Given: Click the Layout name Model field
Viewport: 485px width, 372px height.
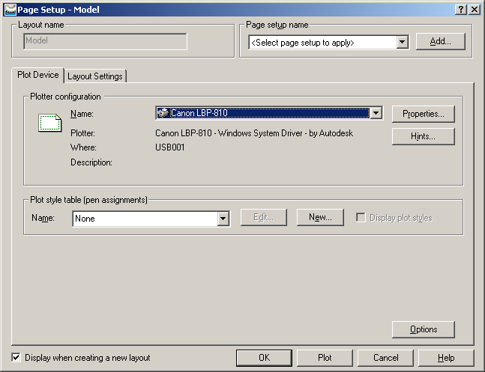Looking at the screenshot, I should (105, 41).
